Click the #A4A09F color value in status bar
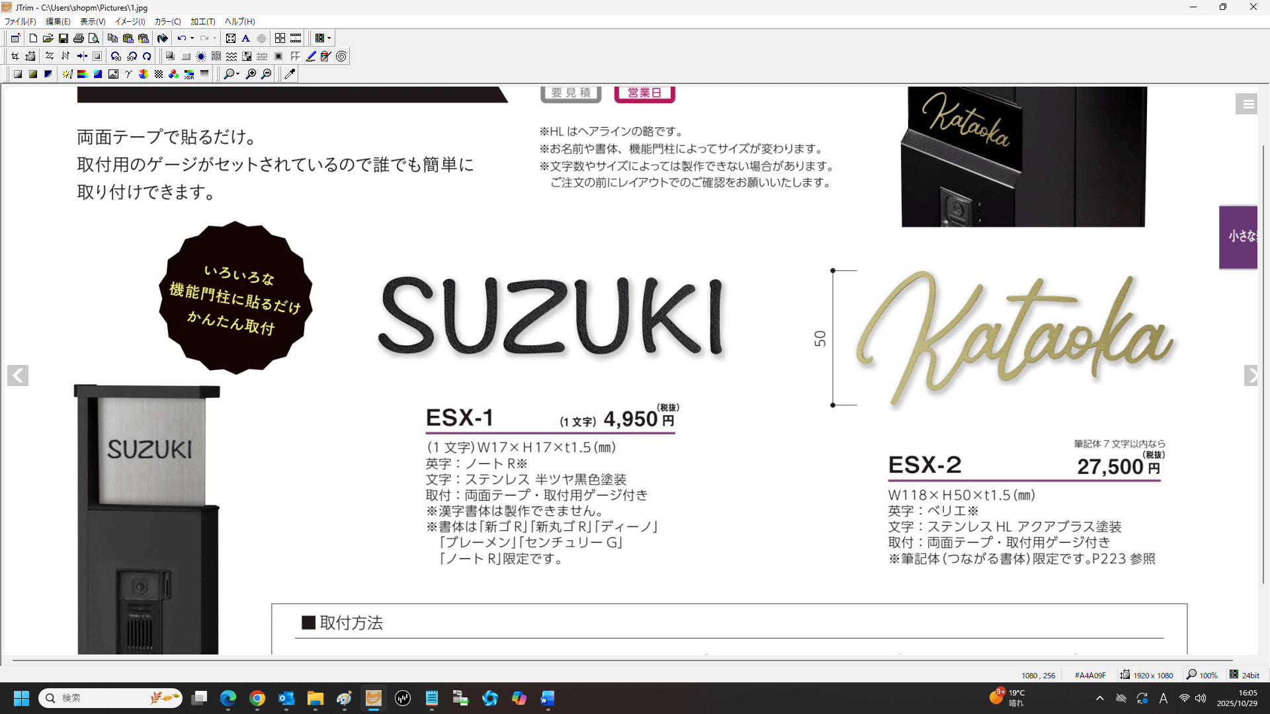The height and width of the screenshot is (714, 1270). [1089, 675]
